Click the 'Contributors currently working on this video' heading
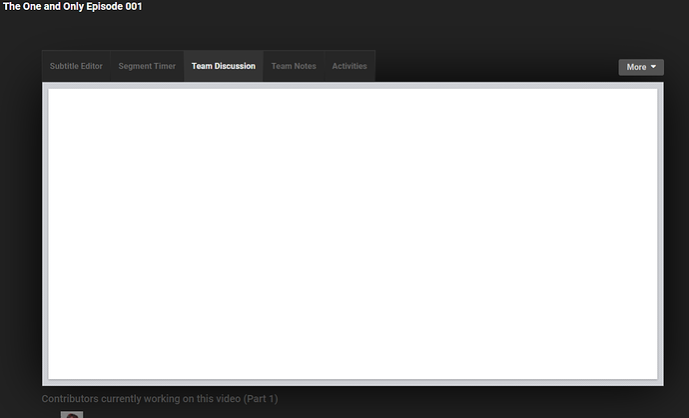This screenshot has height=418, width=689. pyautogui.click(x=140, y=399)
